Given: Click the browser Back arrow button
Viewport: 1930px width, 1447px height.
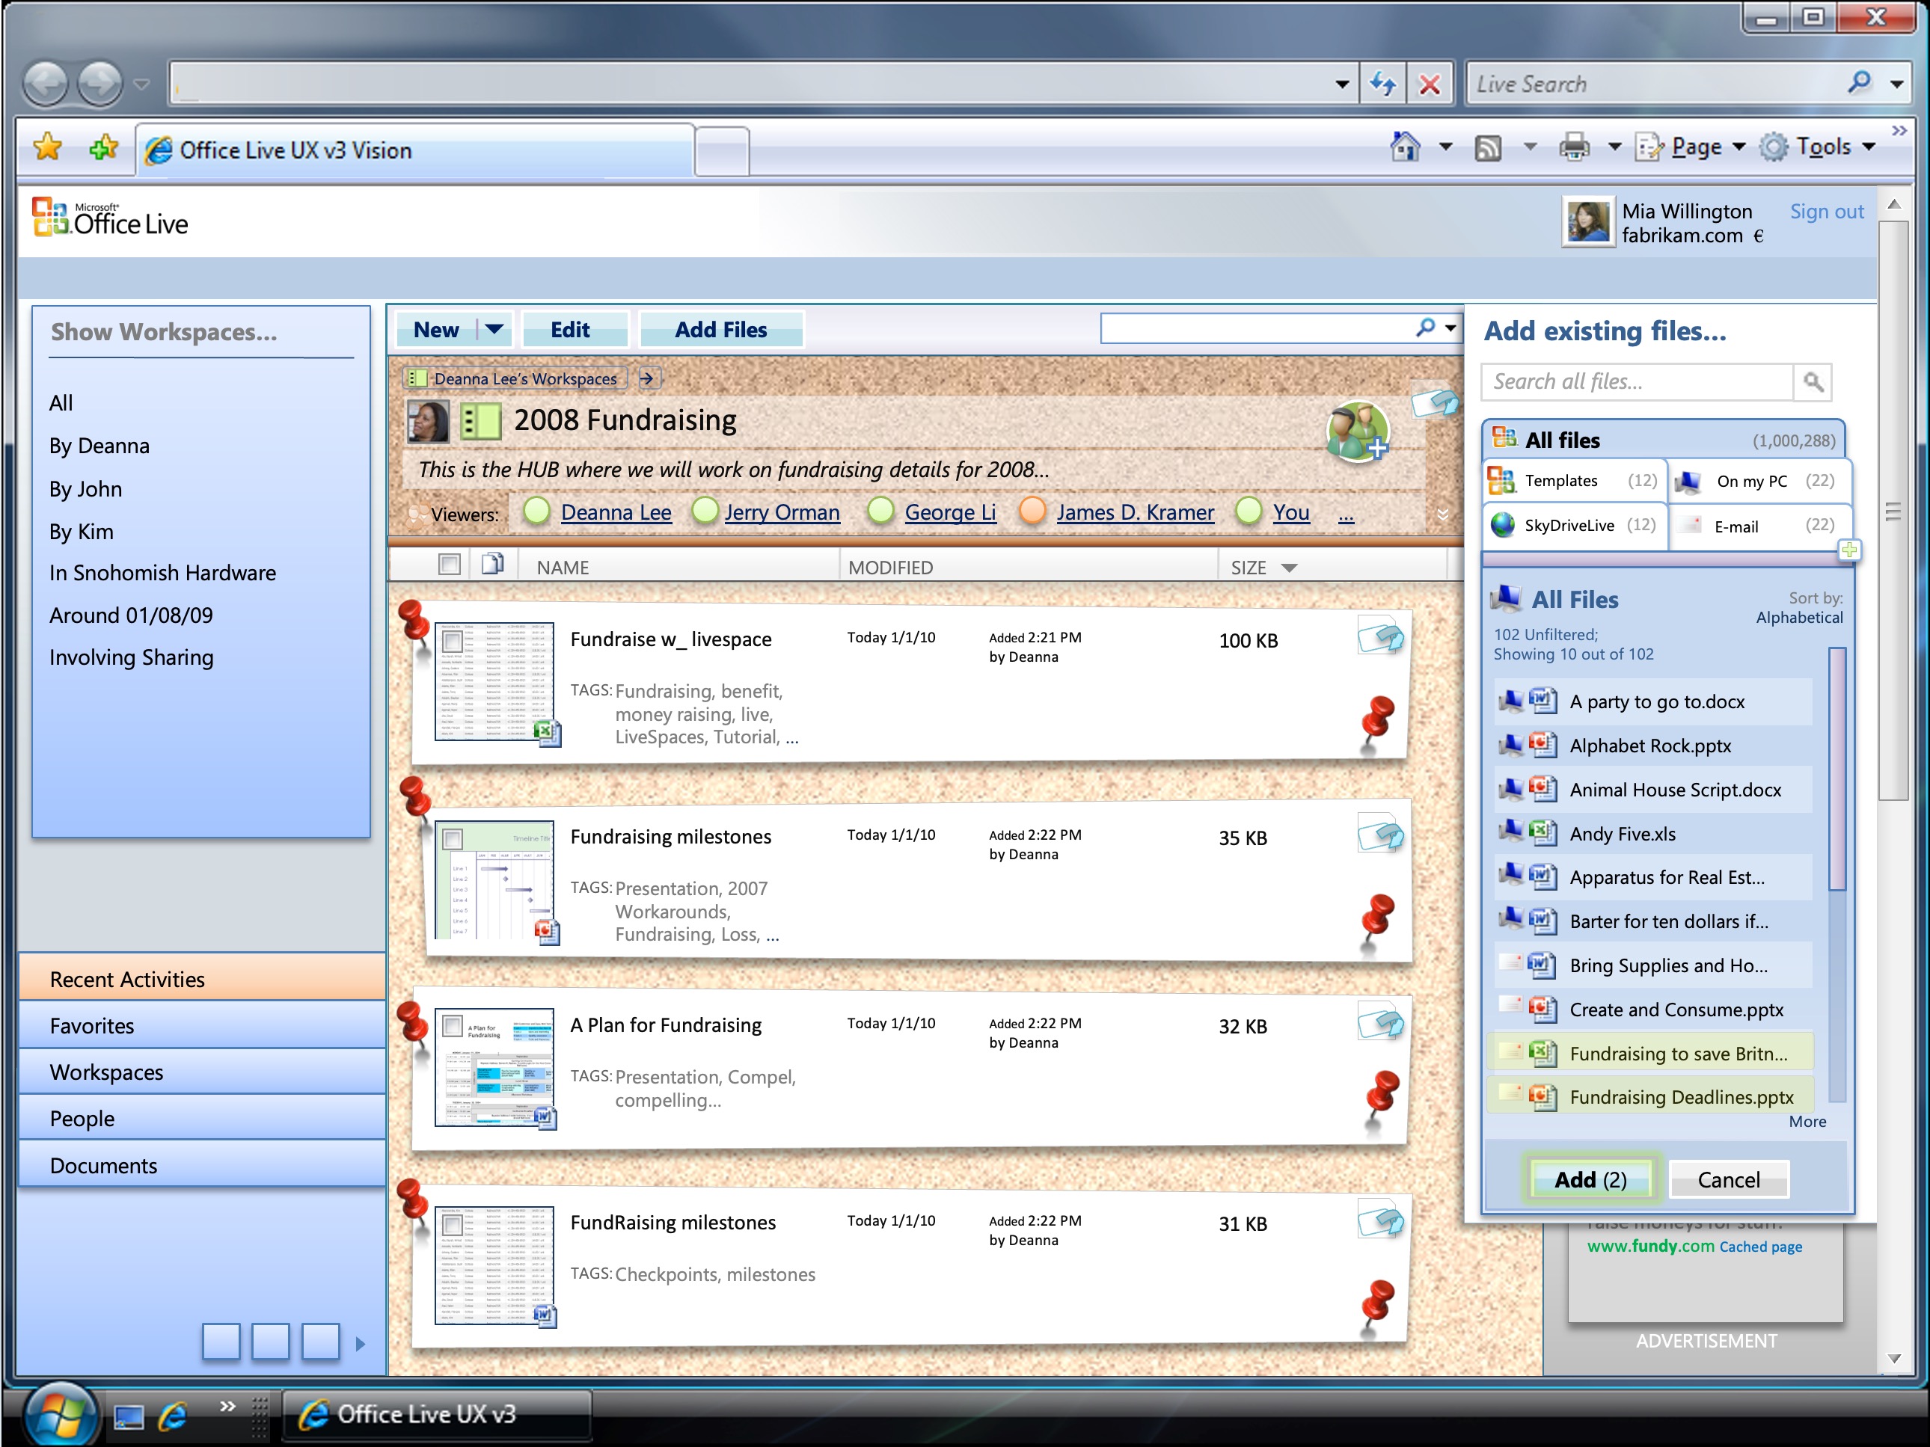Looking at the screenshot, I should click(46, 85).
